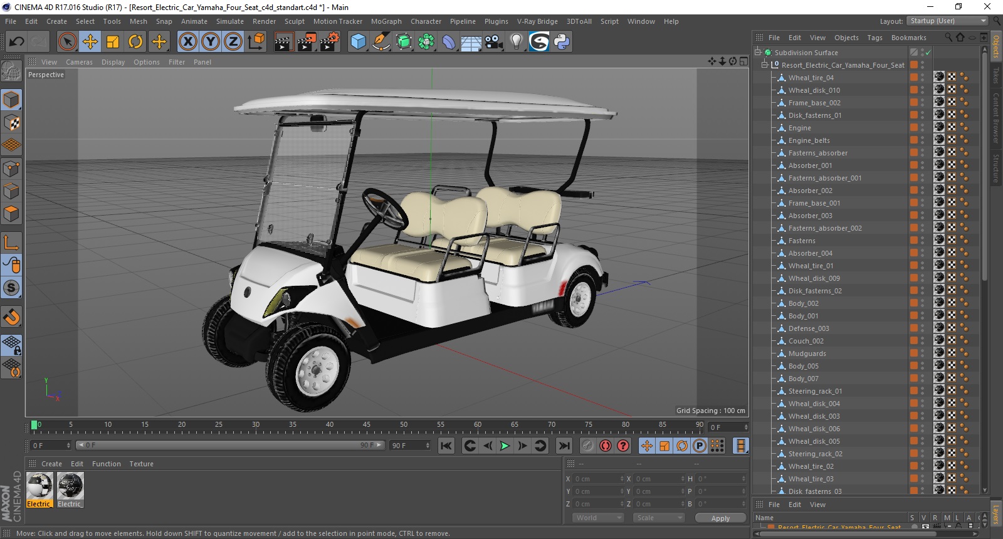Click the Undo arrow icon
This screenshot has width=1003, height=539.
coord(17,42)
